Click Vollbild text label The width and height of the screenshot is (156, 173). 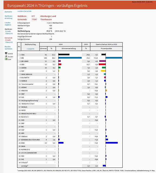[x=10, y=54]
